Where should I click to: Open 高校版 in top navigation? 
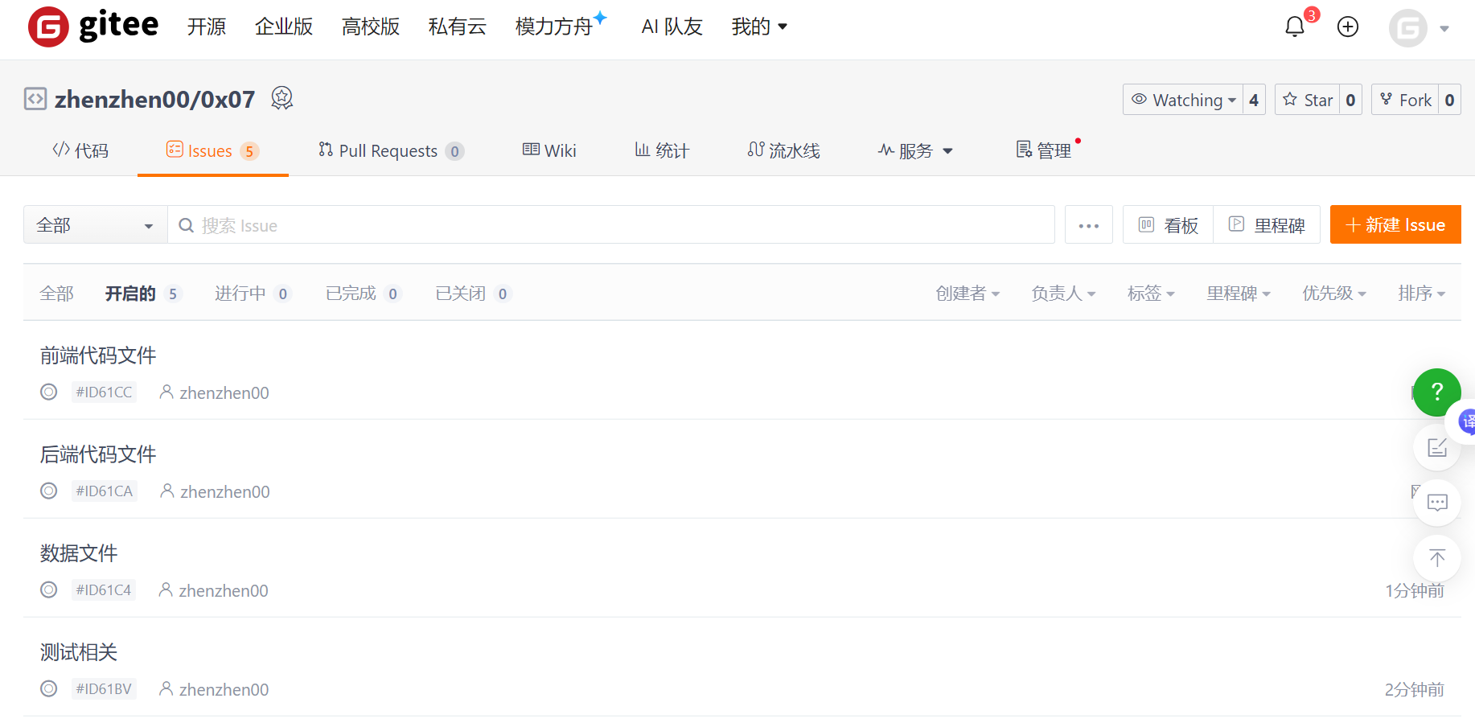[371, 27]
